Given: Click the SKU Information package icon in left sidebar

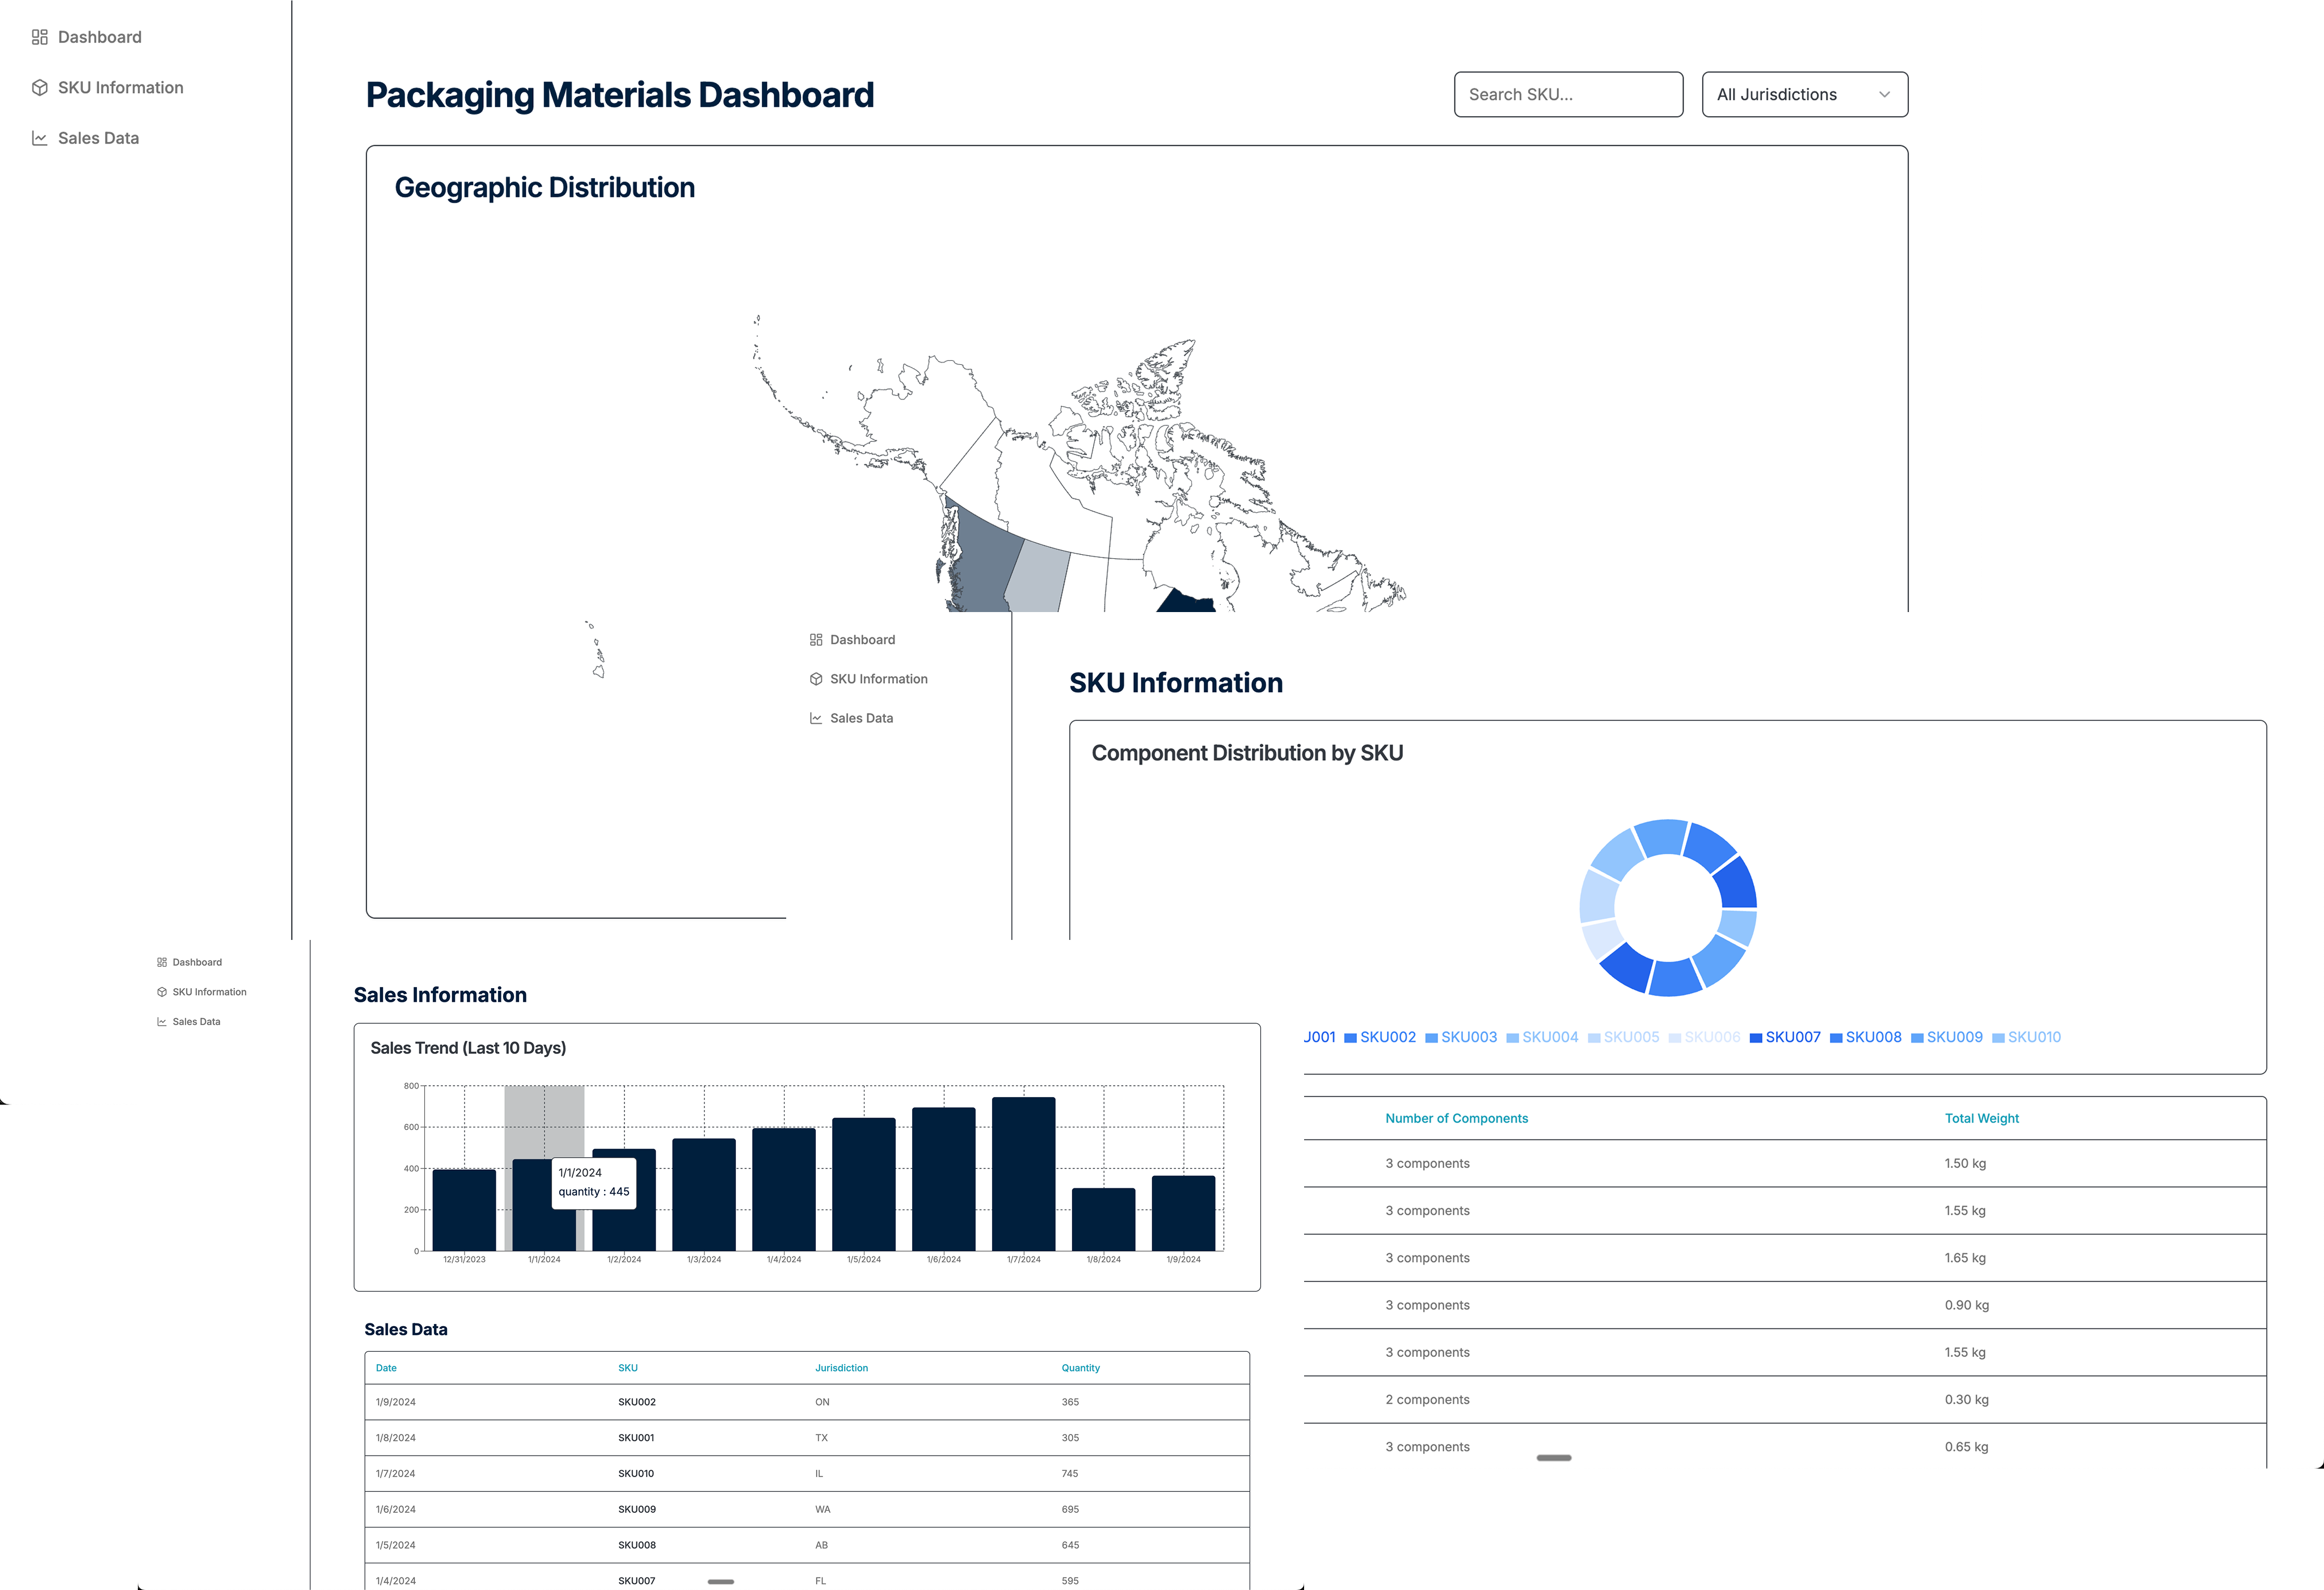Looking at the screenshot, I should (39, 87).
